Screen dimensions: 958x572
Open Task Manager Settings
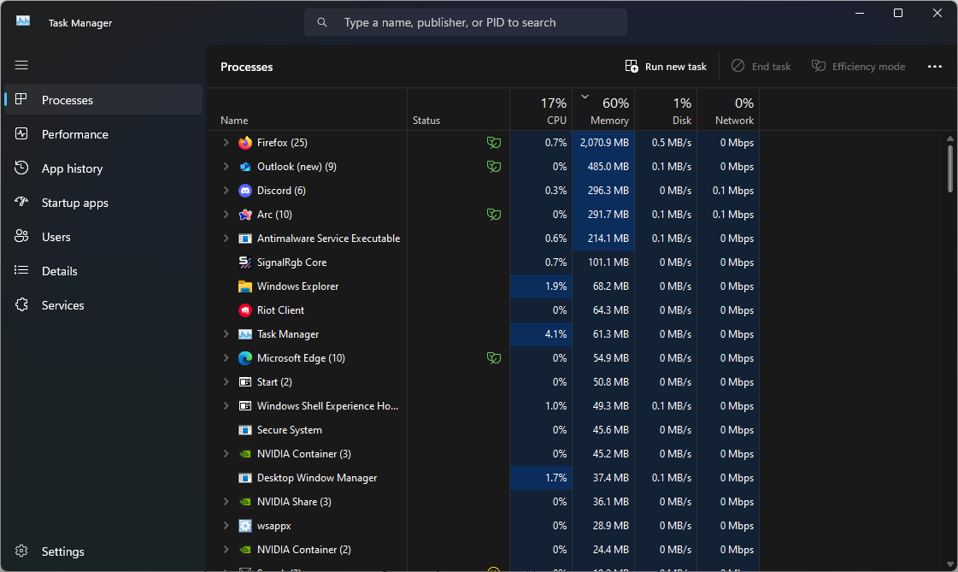[103, 551]
